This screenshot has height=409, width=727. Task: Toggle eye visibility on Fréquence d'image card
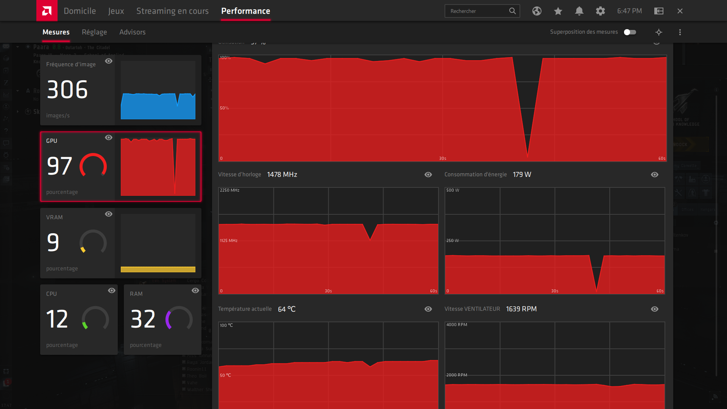click(109, 61)
